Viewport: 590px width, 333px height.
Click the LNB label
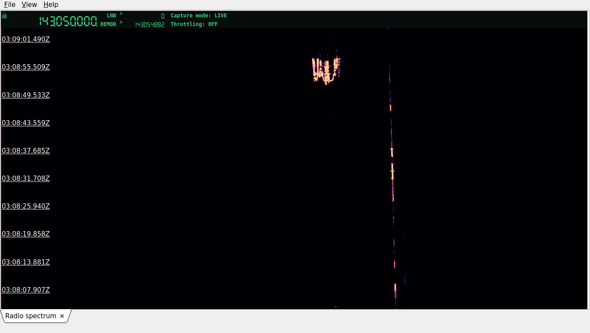point(111,16)
